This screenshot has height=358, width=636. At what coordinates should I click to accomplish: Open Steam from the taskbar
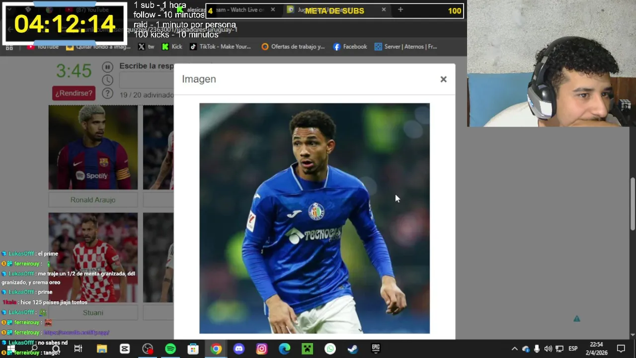coord(353,349)
